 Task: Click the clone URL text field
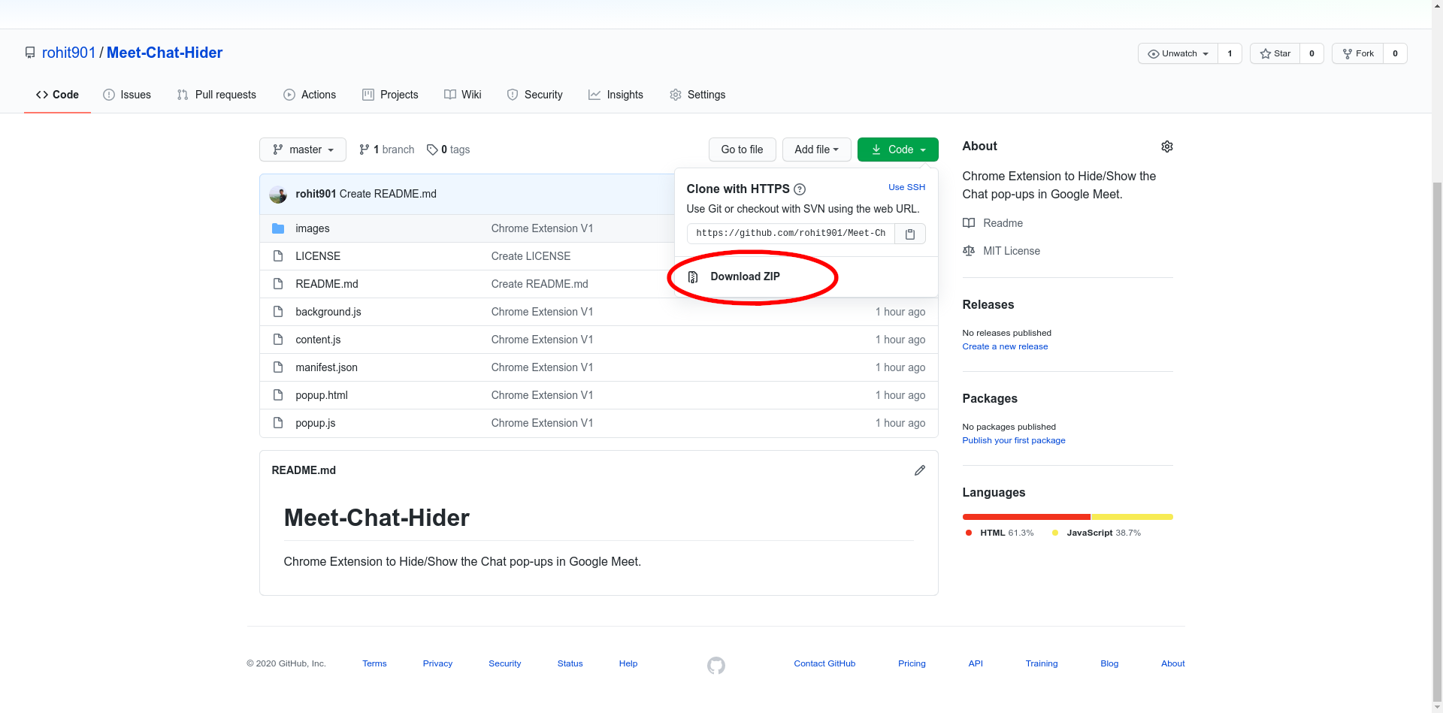[x=791, y=234]
